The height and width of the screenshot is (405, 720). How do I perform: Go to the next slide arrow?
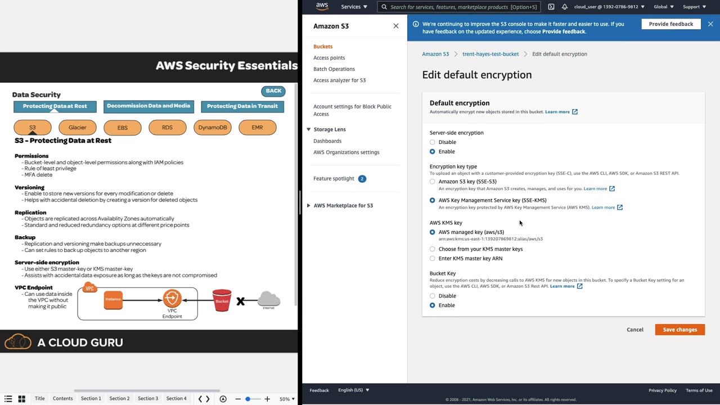click(208, 399)
